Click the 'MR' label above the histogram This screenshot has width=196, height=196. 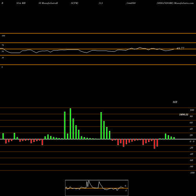[175, 102]
